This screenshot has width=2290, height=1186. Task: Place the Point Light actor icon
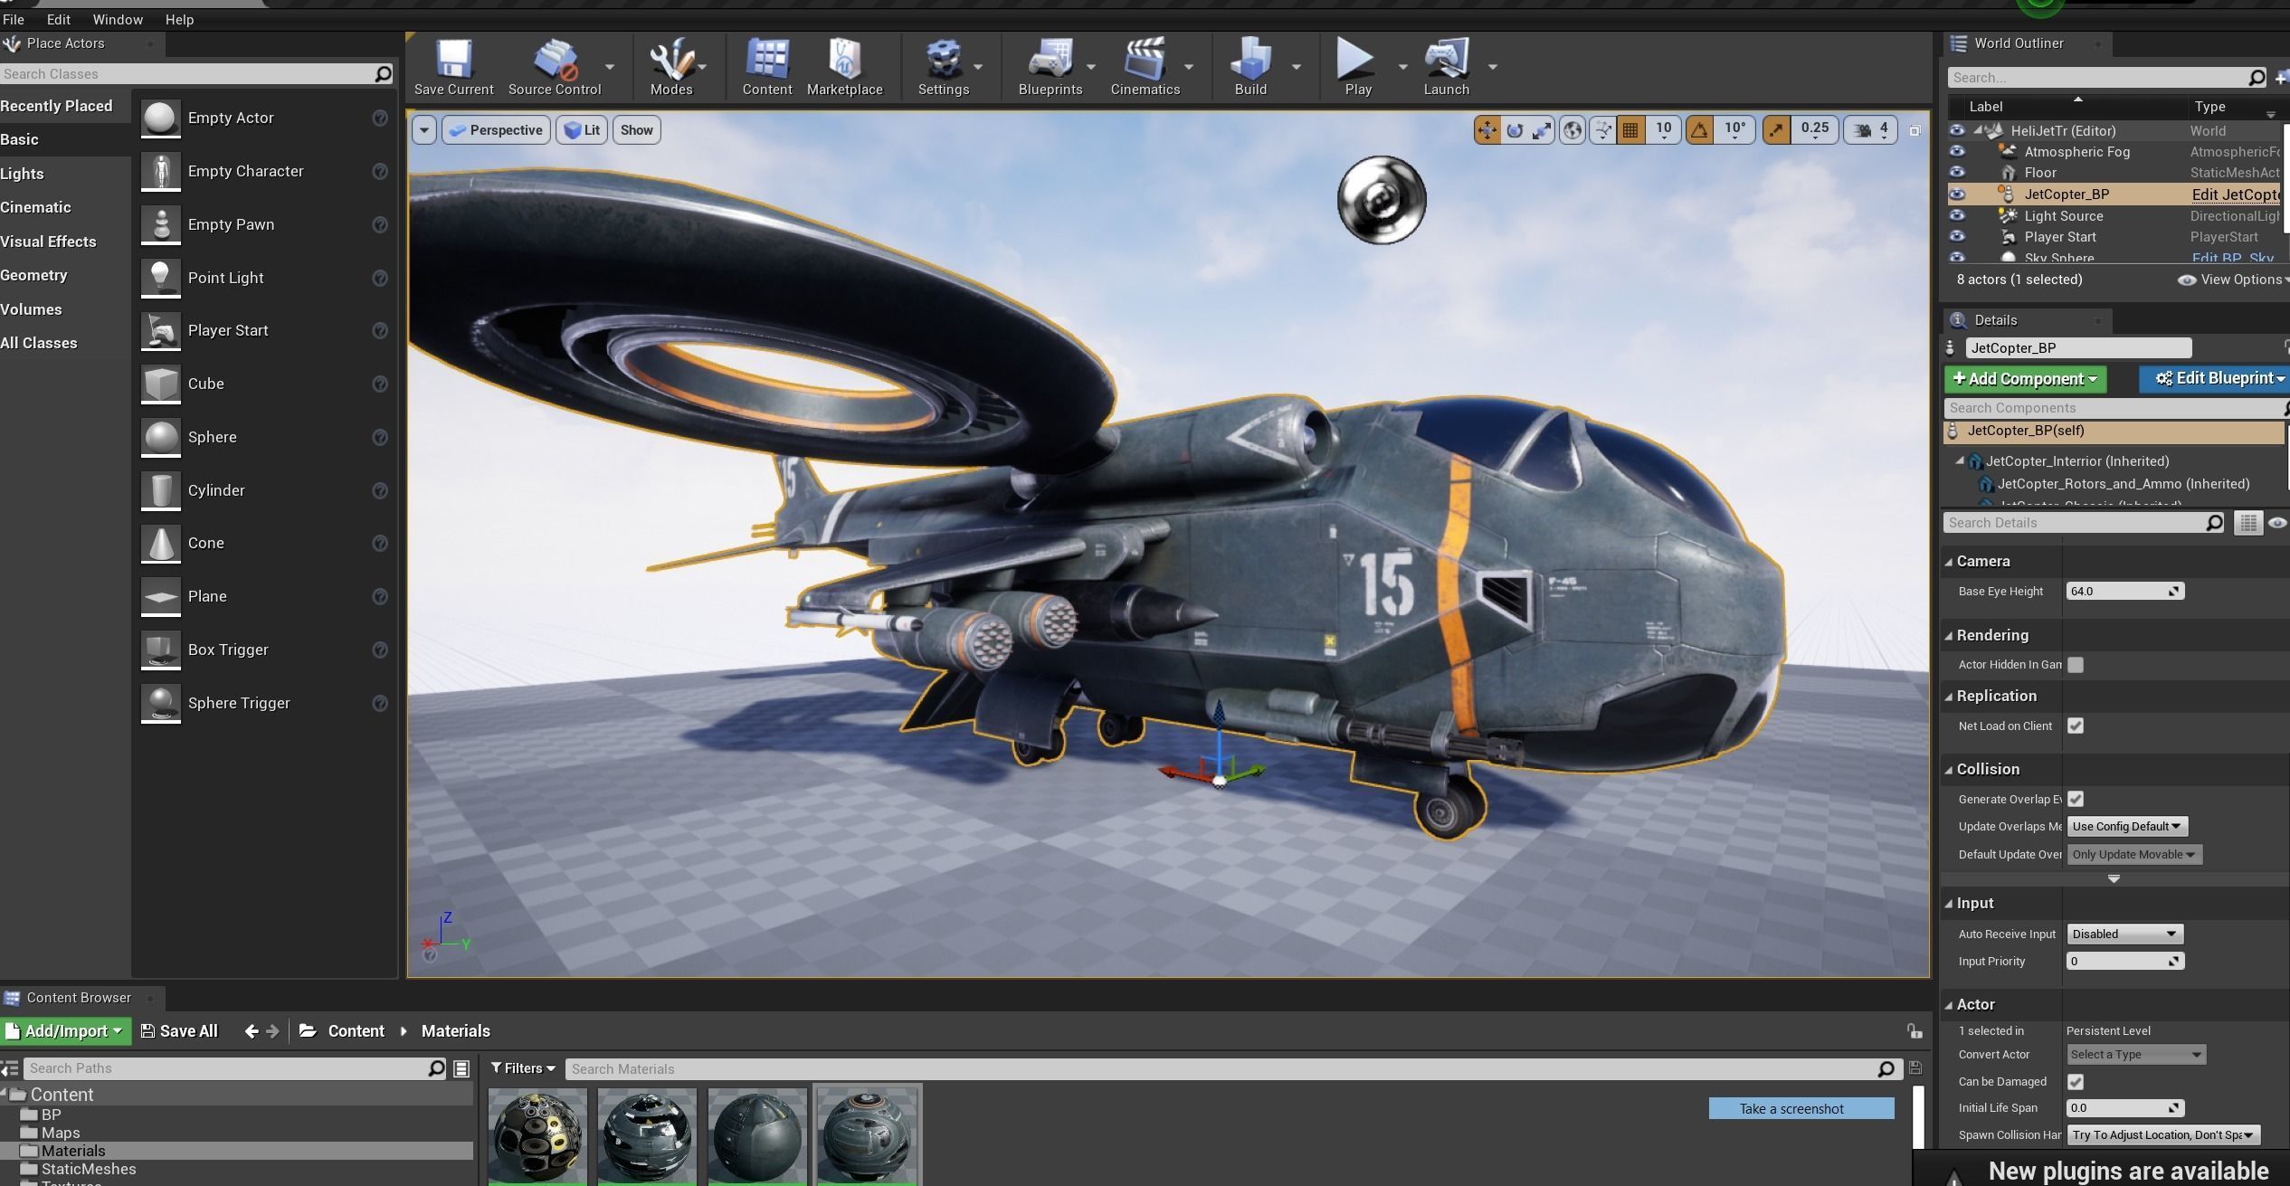click(161, 277)
